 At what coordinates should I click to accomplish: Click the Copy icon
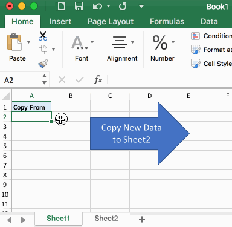[x=43, y=50]
